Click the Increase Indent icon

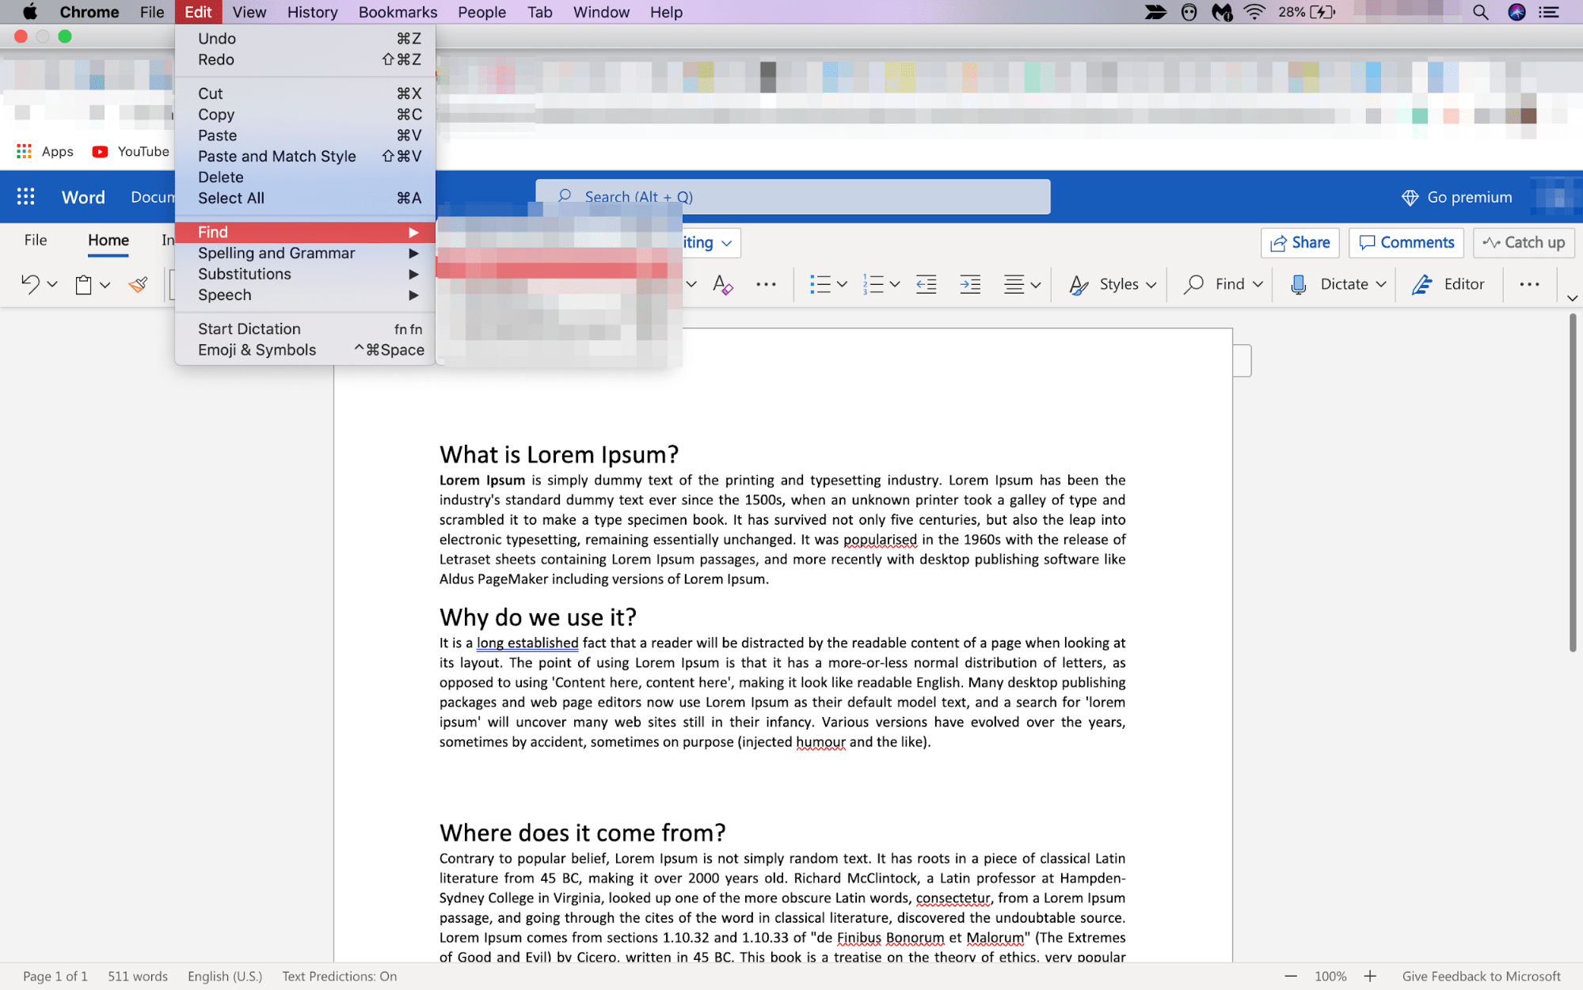coord(970,283)
